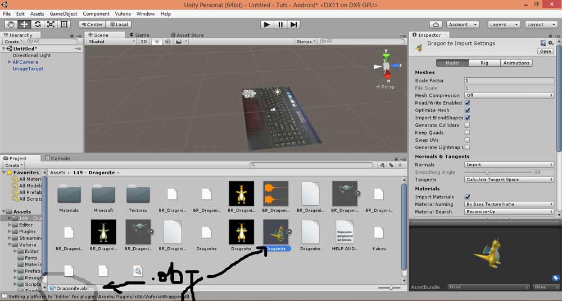The height and width of the screenshot is (301, 562).
Task: Click asset label tag in preview
Action: [x=555, y=278]
